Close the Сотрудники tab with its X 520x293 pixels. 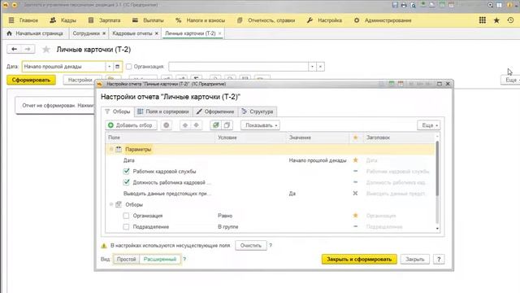point(104,33)
